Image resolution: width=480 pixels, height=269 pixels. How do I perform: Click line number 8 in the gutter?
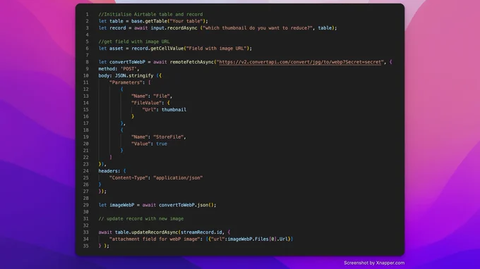click(x=88, y=62)
